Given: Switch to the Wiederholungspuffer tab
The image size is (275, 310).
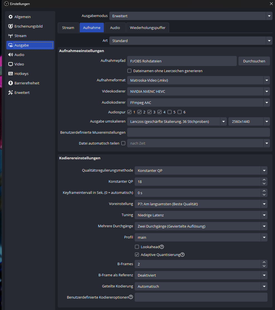Looking at the screenshot, I should tap(148, 28).
